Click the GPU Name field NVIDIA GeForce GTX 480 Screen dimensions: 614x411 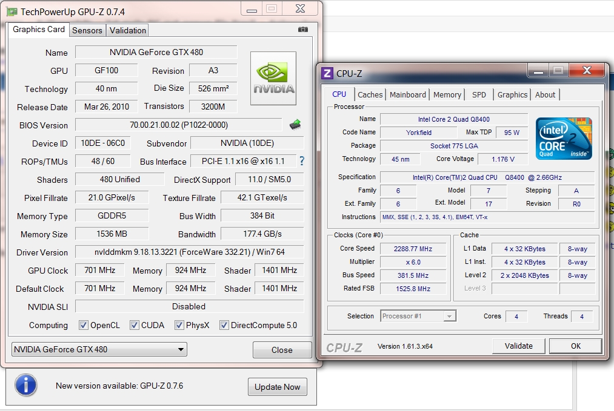point(156,52)
